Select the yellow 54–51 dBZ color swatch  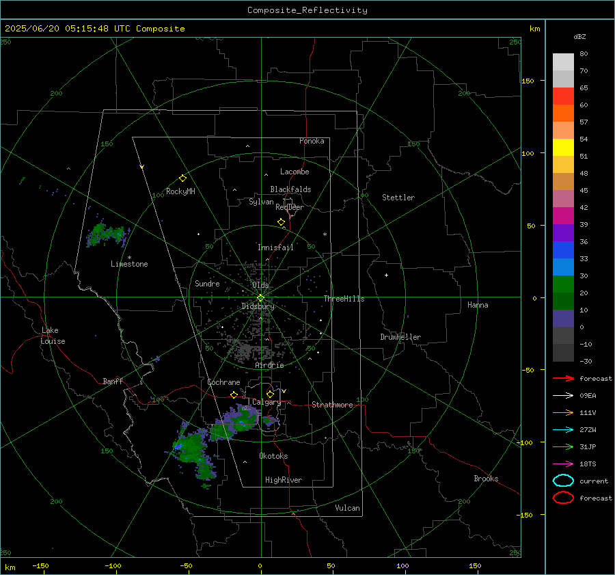563,148
